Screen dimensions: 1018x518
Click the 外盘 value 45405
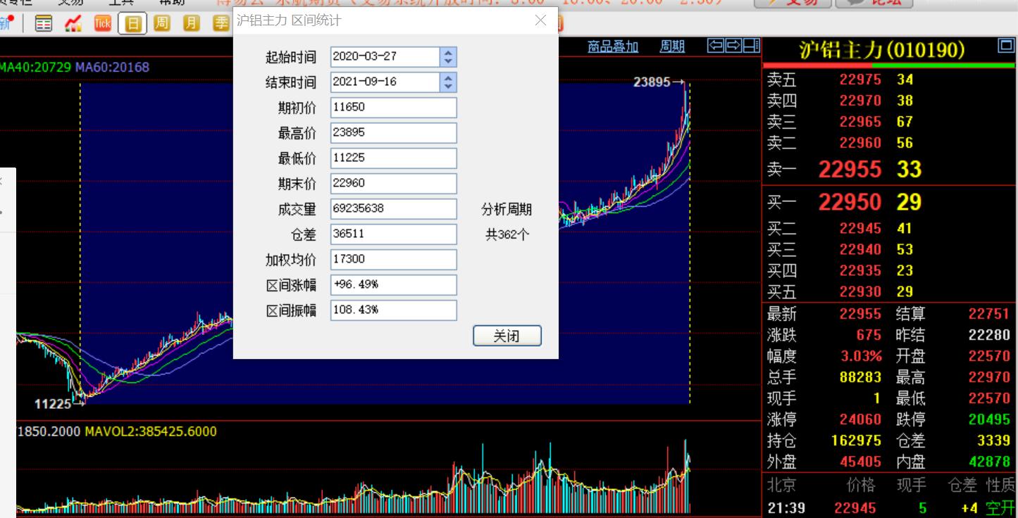pos(860,462)
